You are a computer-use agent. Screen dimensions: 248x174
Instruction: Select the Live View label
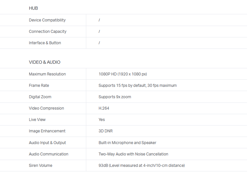point(37,120)
